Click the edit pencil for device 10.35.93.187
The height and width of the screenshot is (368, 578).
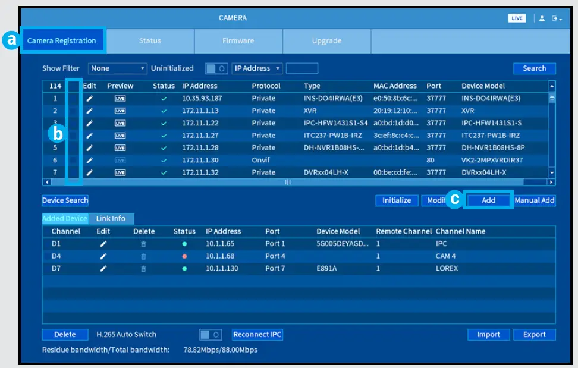[x=89, y=99]
